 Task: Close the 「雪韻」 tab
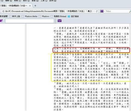[x=30, y=6]
